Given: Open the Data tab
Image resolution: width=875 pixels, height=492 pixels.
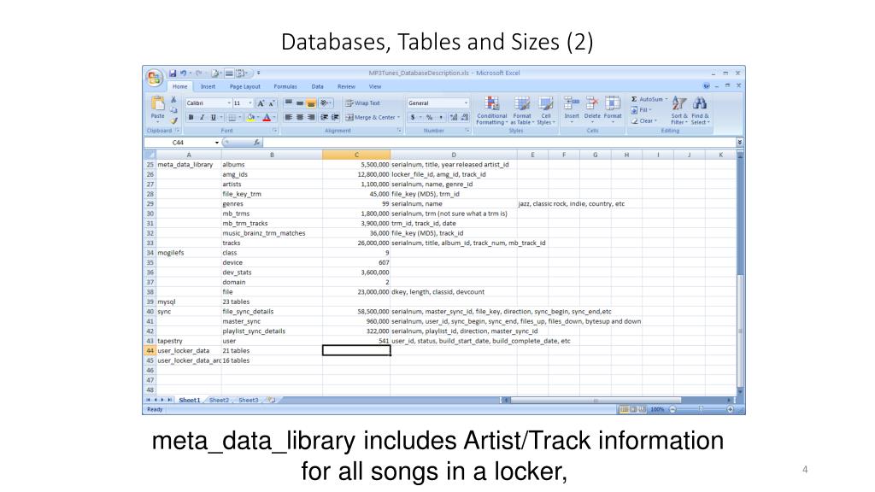Looking at the screenshot, I should [x=318, y=86].
